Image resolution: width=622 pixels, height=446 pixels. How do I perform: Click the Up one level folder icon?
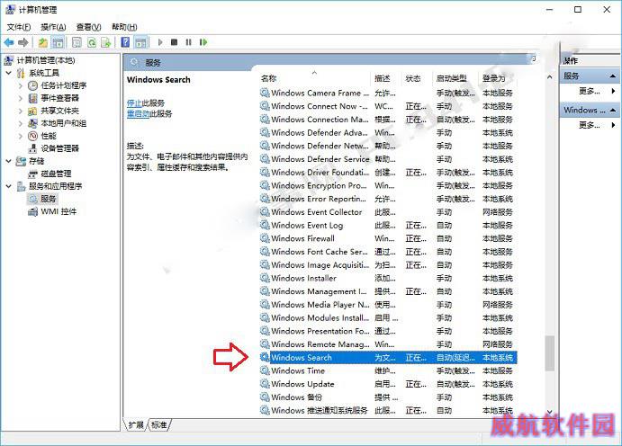(x=43, y=42)
